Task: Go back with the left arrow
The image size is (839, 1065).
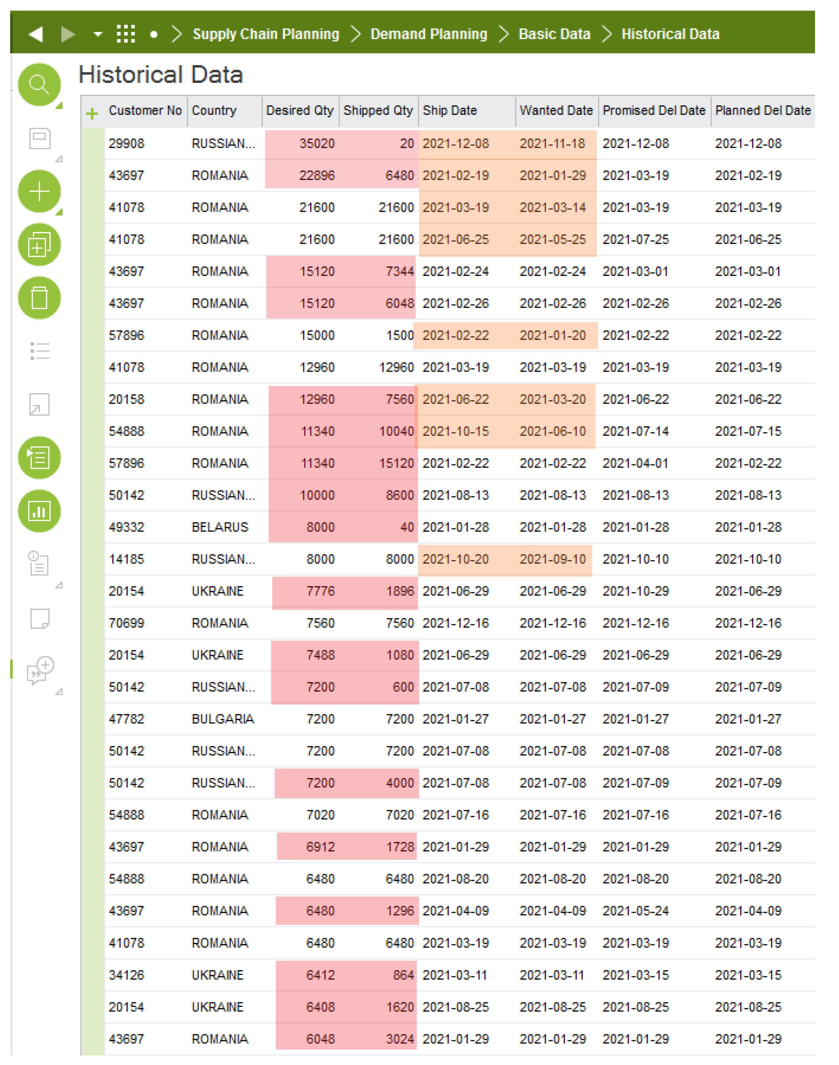Action: pyautogui.click(x=36, y=34)
